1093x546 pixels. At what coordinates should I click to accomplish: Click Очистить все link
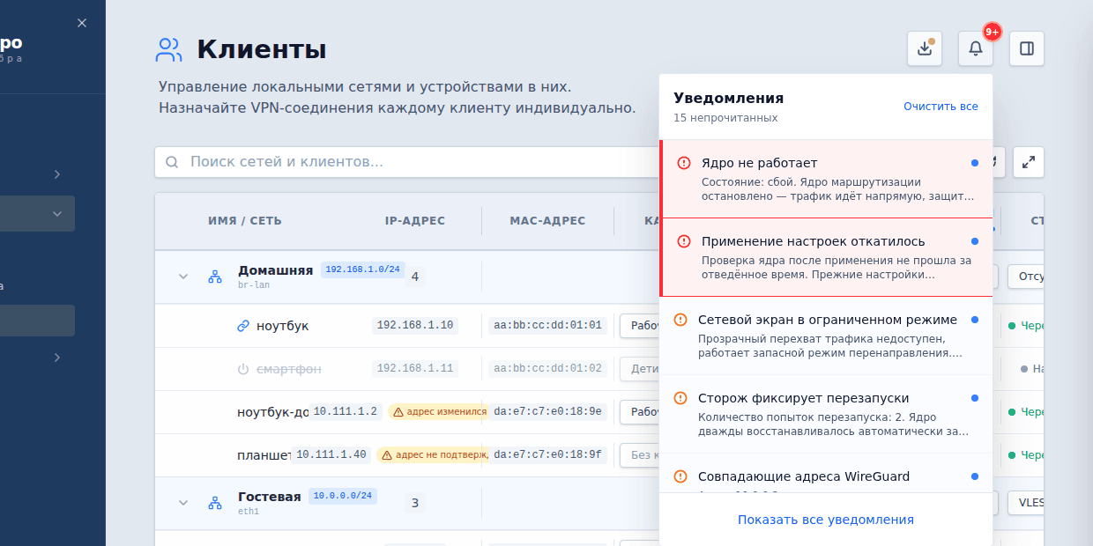[x=941, y=107]
